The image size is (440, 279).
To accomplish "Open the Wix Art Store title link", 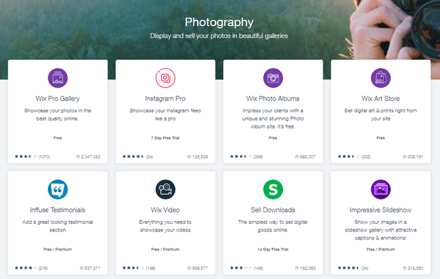I will pos(381,99).
